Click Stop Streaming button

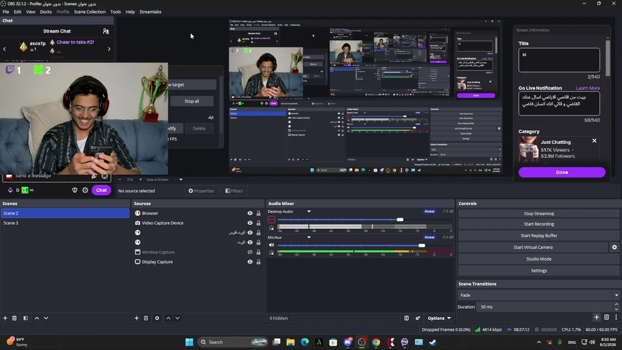(539, 213)
